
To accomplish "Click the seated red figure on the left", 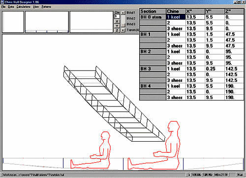I will (91, 150).
